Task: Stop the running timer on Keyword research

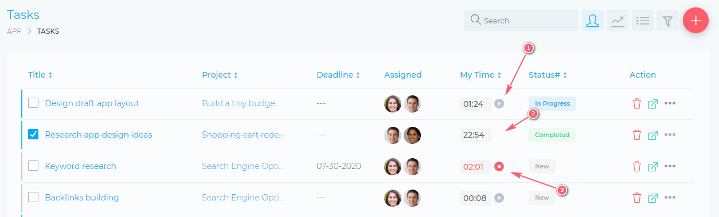Action: [499, 167]
